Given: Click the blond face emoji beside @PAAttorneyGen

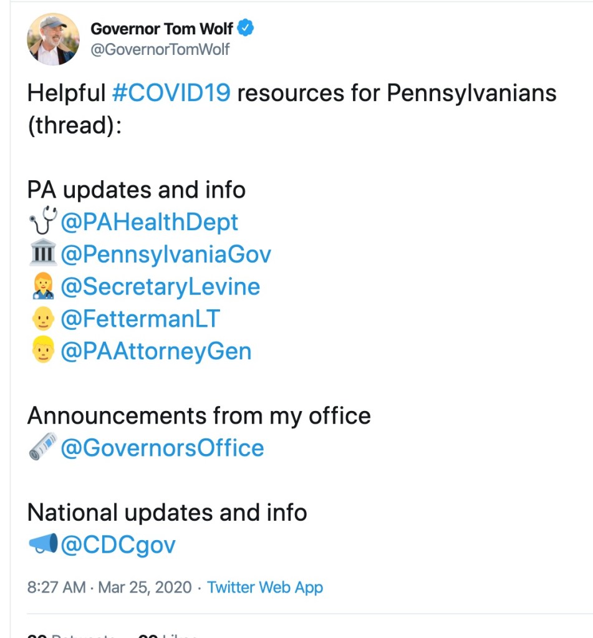Looking at the screenshot, I should click(43, 352).
